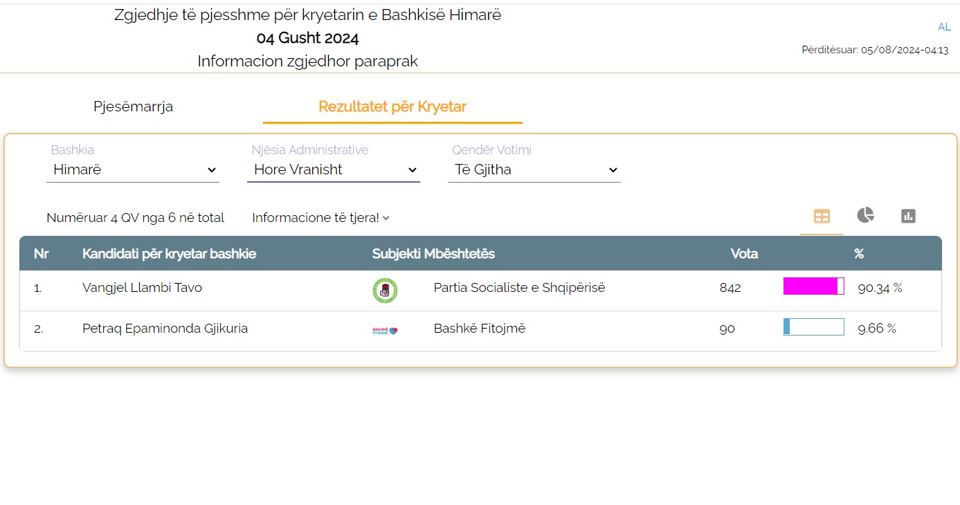This screenshot has width=960, height=505.
Task: Change language via AL link
Action: tap(944, 27)
